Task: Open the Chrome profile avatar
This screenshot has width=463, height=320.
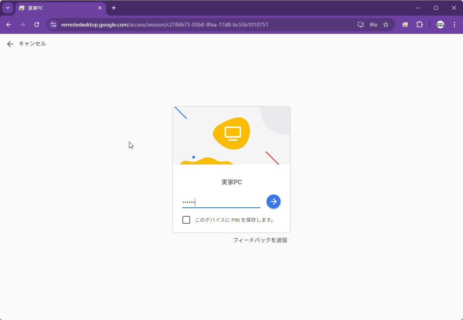Action: click(440, 25)
